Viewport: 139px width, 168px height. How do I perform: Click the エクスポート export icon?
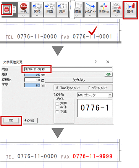tap(90, 8)
